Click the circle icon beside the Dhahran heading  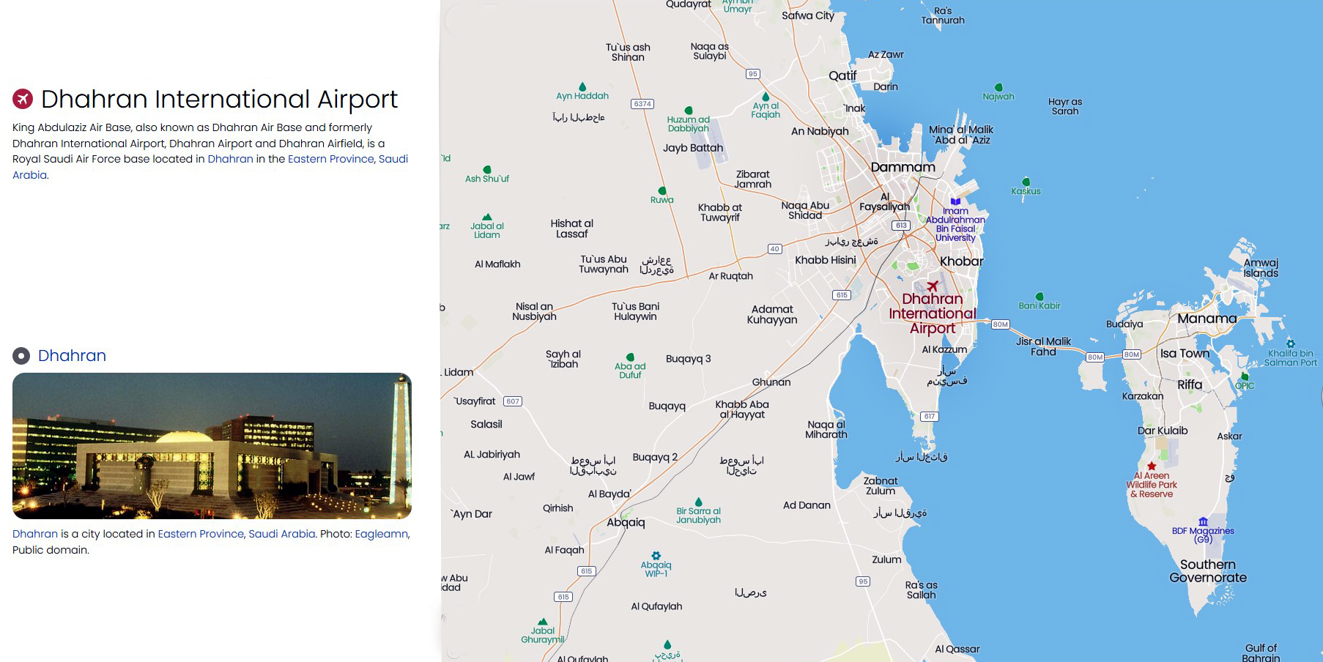[x=21, y=356]
